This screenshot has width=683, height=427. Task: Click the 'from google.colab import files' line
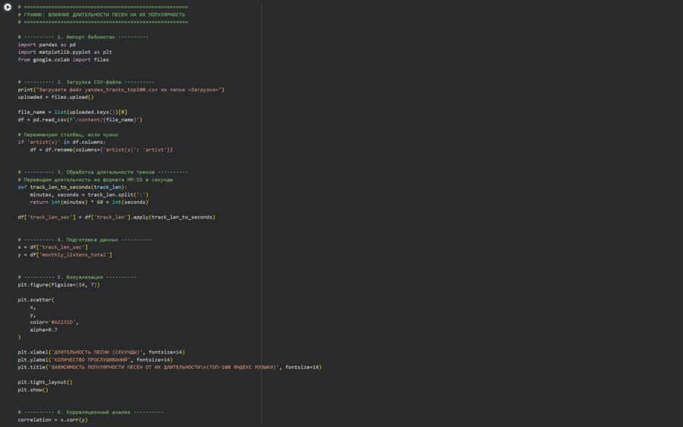click(x=63, y=59)
